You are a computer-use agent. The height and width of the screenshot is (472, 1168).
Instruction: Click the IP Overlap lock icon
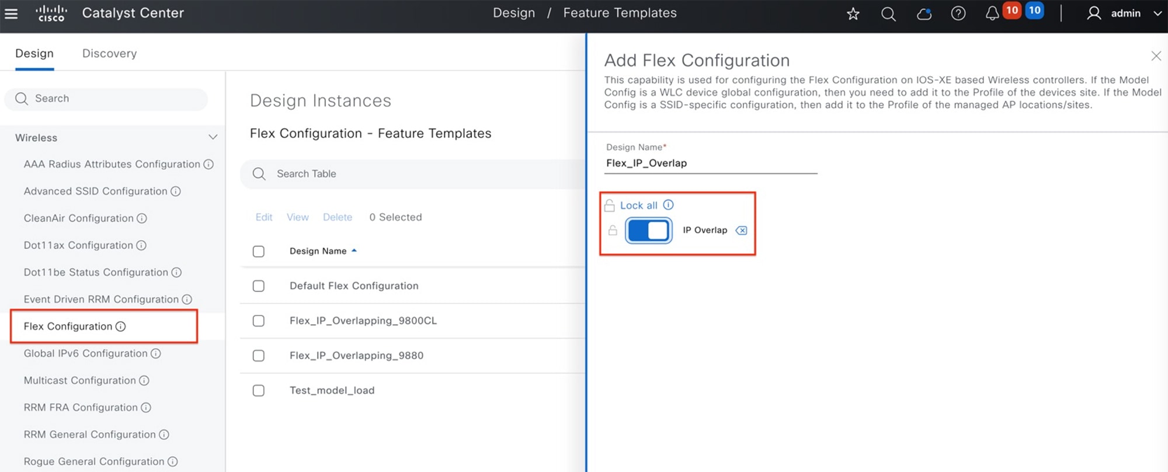[613, 230]
